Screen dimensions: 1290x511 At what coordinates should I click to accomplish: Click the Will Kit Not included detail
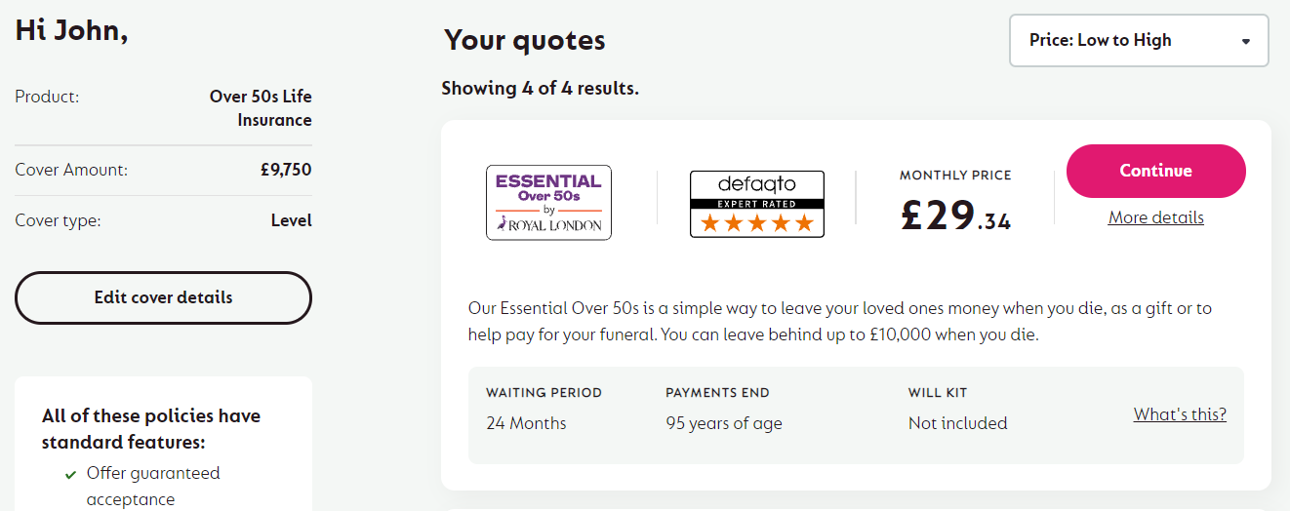click(x=957, y=409)
